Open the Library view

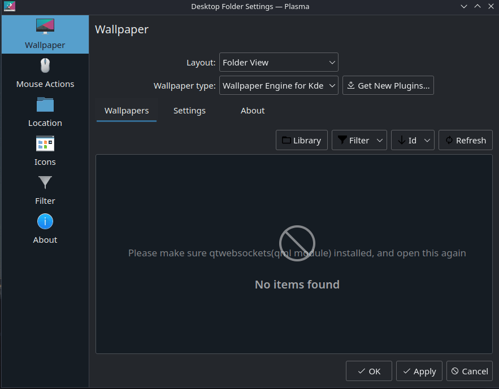(x=301, y=140)
